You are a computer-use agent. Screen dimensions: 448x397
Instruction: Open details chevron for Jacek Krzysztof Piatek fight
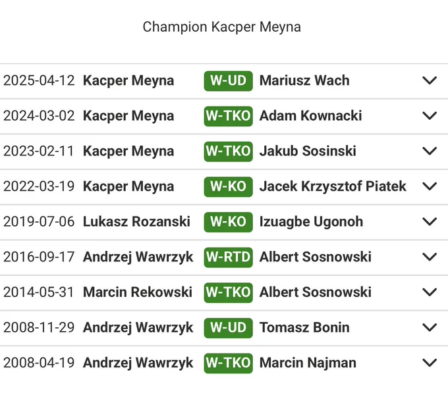pyautogui.click(x=430, y=186)
